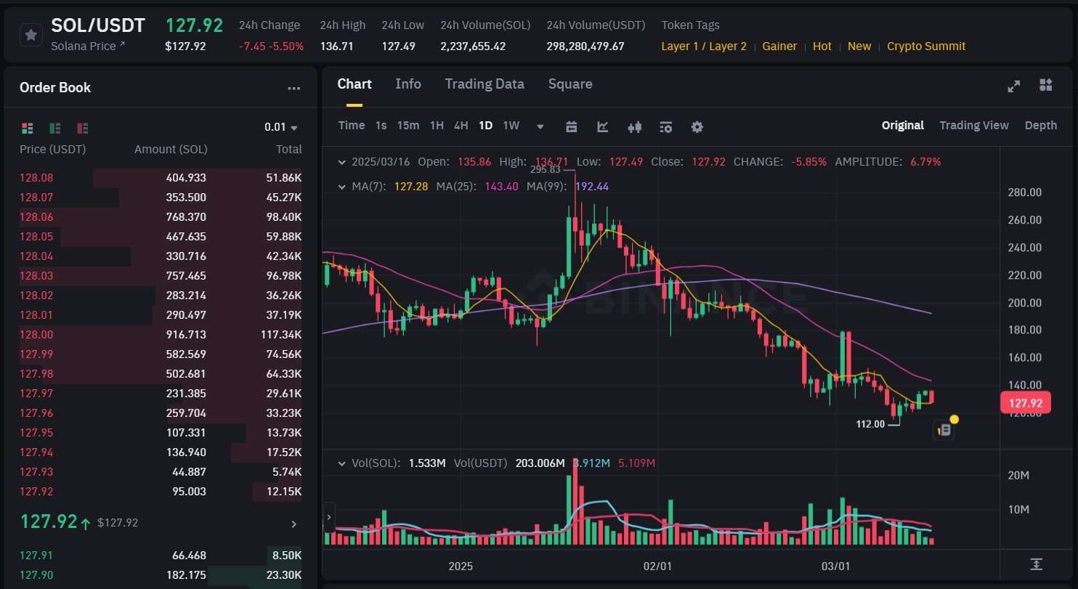
Task: Select the Original chart view
Action: coord(903,126)
